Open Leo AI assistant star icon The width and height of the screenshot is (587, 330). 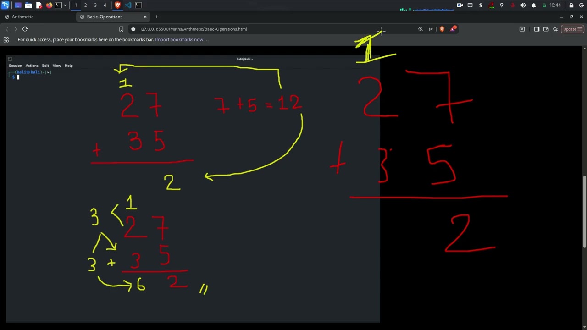point(555,29)
